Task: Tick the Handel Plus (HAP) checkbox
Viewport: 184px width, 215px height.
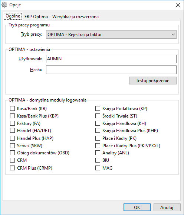Action: (x=13, y=138)
